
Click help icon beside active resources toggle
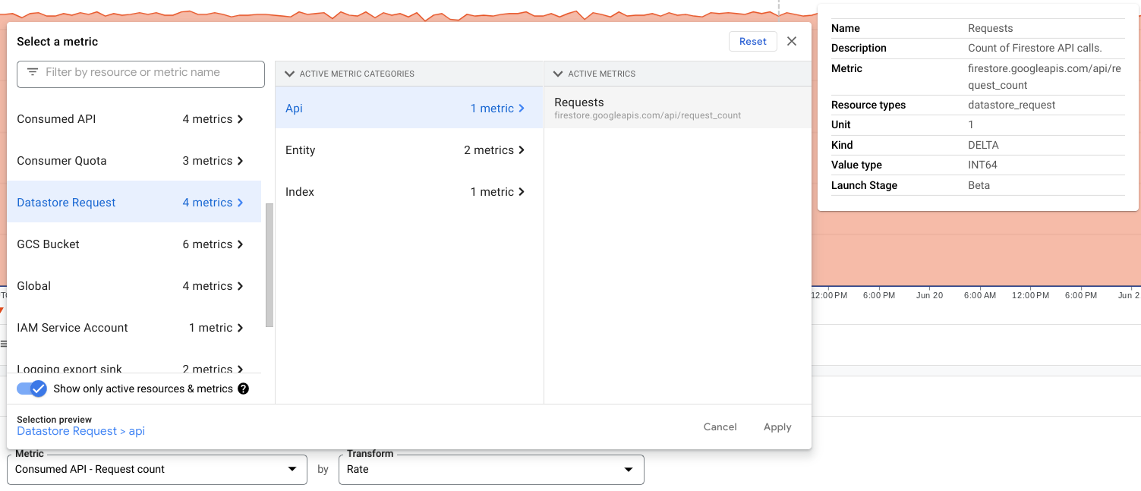click(243, 389)
